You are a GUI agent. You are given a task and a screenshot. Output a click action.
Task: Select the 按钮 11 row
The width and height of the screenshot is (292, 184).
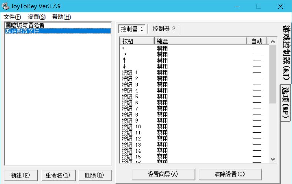point(194,133)
